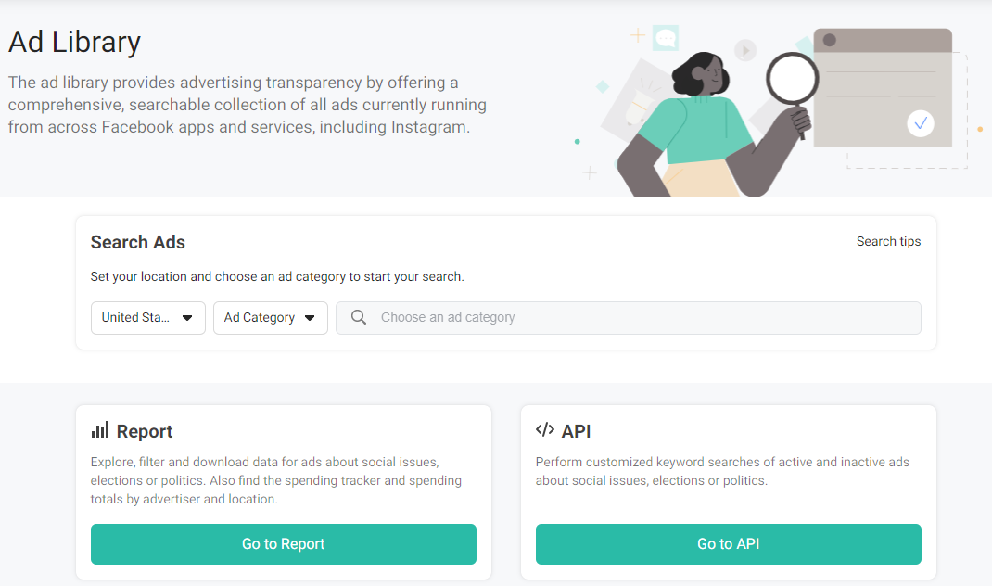Screen dimensions: 992x586
Task: Expand the Ad Category dropdown
Action: (270, 317)
